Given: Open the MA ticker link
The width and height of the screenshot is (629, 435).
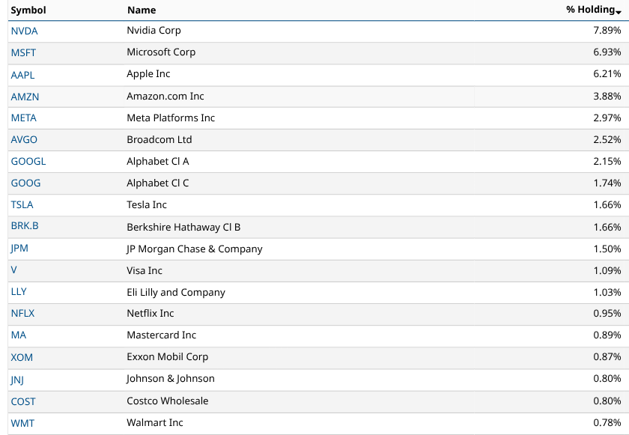Looking at the screenshot, I should 19,335.
